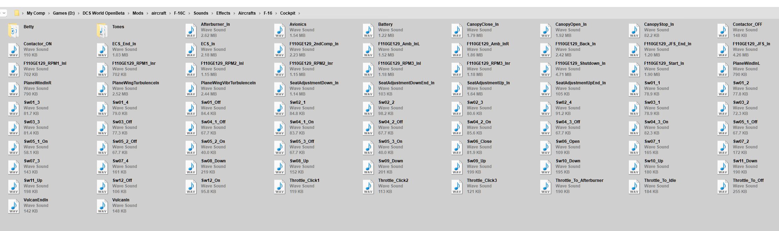Screen dimensions: 779x231
Task: Select the VulcanEndIn WAV icon
Action: 14,206
